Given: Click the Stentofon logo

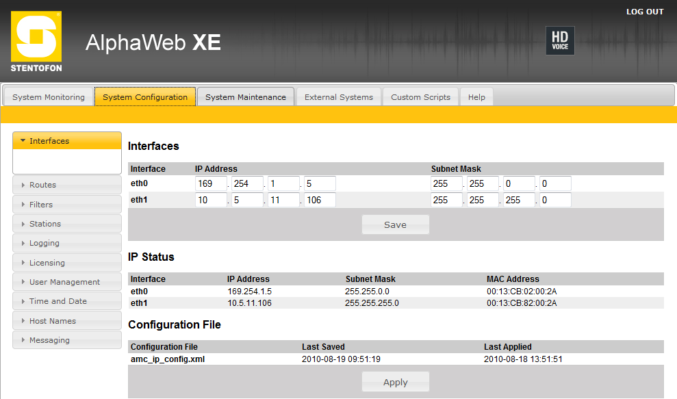Looking at the screenshot, I should [36, 42].
